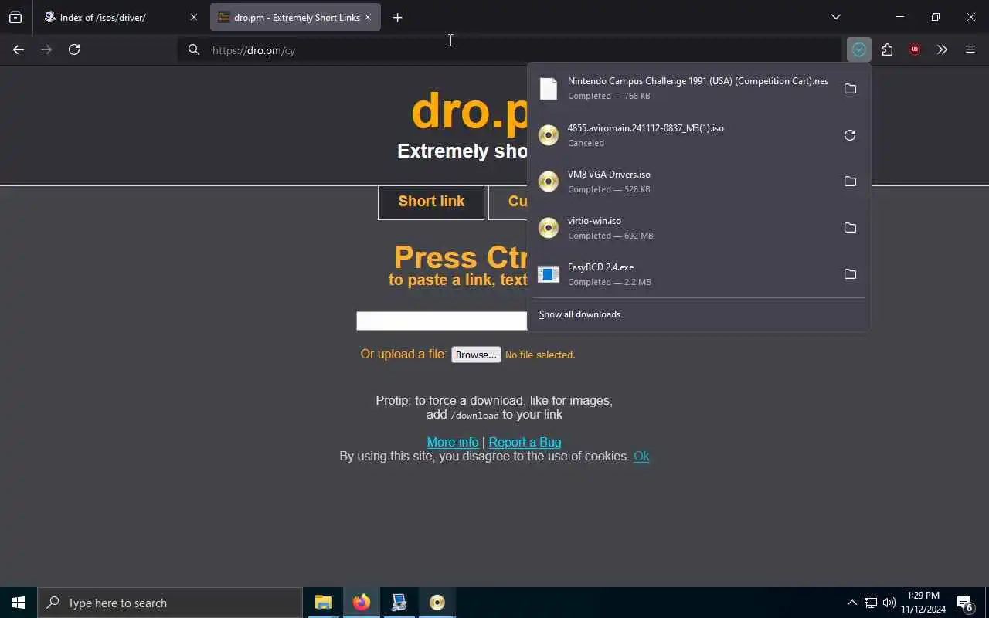Open the clock showing 1:29 PM

coord(923,603)
